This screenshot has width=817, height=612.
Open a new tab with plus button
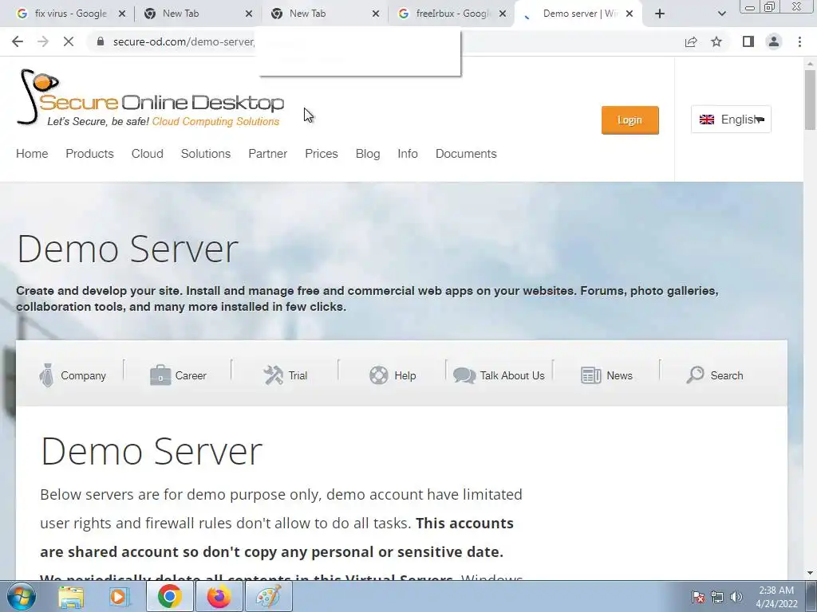[660, 14]
